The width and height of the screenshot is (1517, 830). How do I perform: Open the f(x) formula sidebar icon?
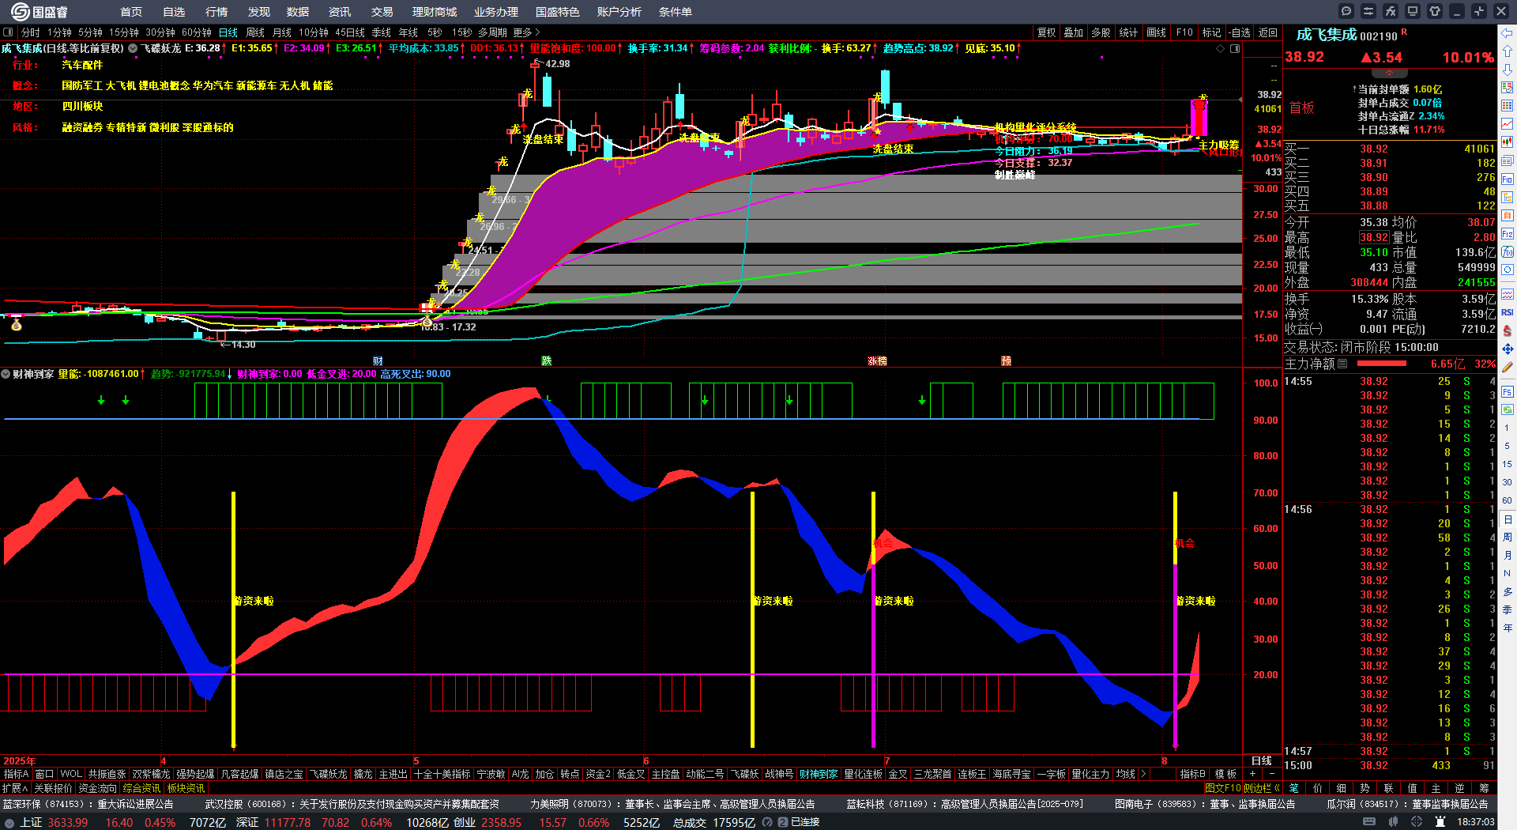click(1508, 252)
